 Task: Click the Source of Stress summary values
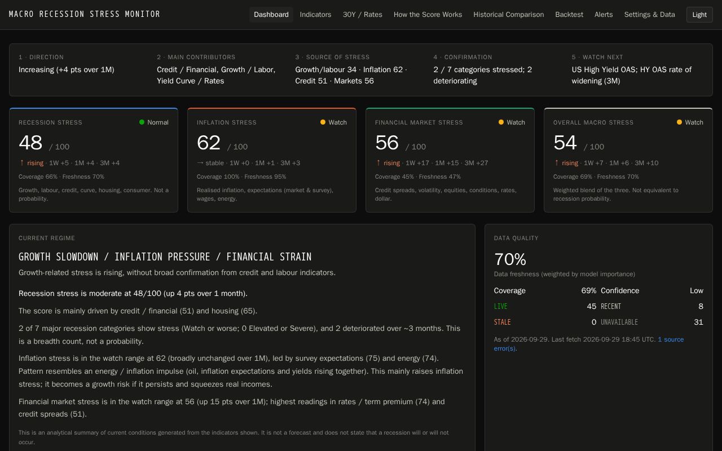(x=351, y=76)
